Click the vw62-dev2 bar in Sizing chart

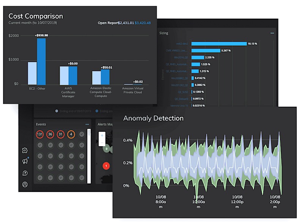coord(219,44)
